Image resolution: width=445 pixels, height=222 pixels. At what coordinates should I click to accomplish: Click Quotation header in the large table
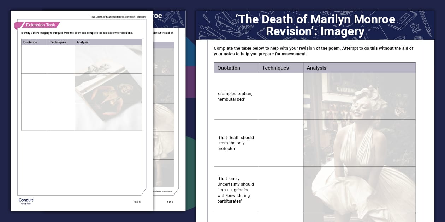point(229,68)
